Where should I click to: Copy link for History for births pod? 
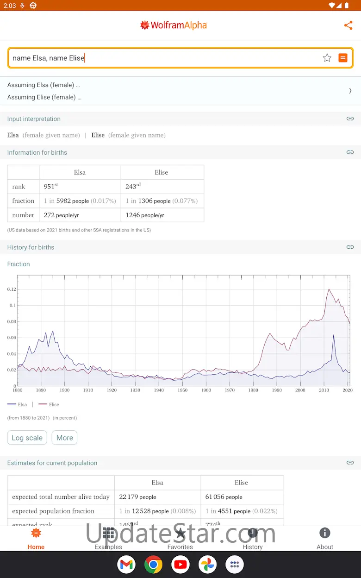[350, 247]
